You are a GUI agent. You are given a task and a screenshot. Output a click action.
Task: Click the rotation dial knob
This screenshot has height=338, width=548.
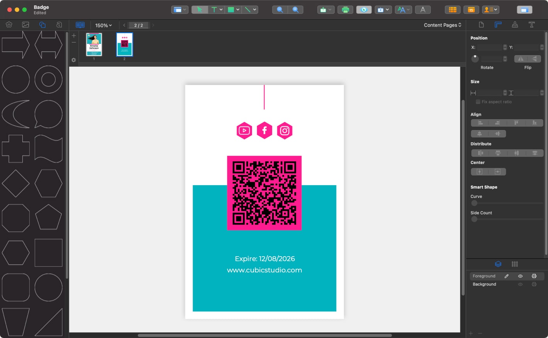475,59
